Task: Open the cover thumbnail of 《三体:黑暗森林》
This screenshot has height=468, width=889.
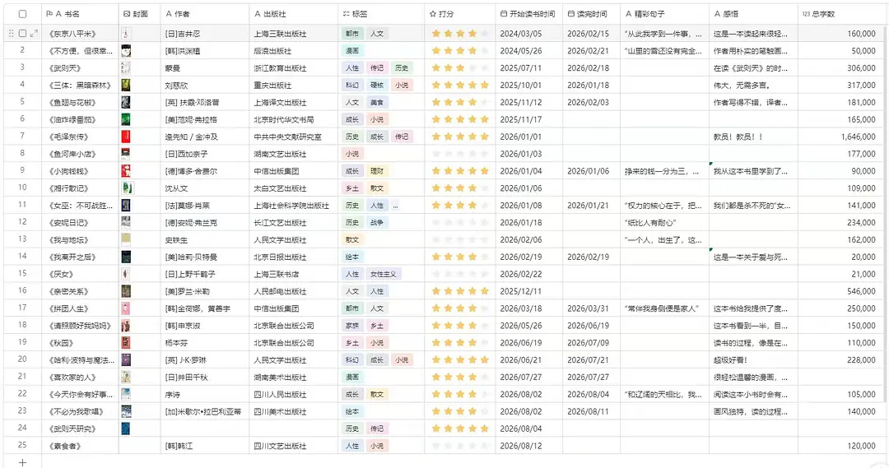Action: coord(126,85)
